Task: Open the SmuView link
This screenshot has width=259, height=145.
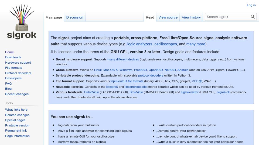Action: tap(136, 92)
